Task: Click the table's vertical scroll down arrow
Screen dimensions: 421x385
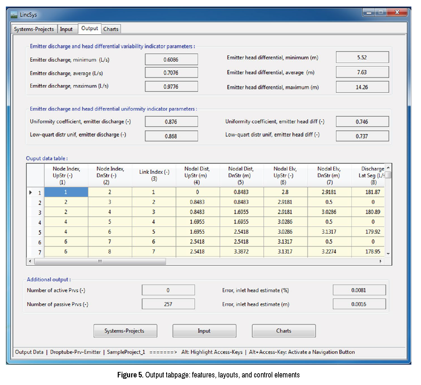Action: click(x=388, y=254)
